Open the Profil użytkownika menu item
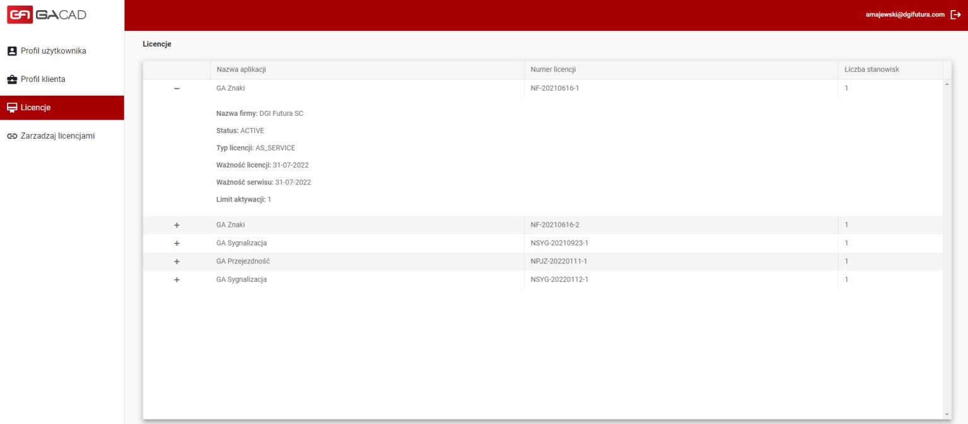 [x=53, y=51]
